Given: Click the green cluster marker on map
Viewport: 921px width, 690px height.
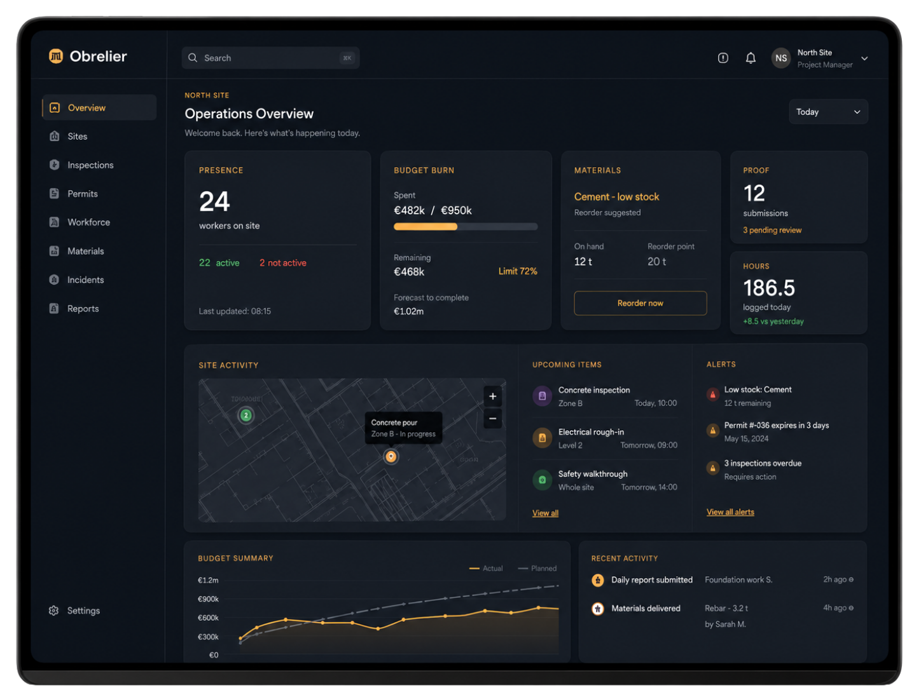Looking at the screenshot, I should point(246,416).
